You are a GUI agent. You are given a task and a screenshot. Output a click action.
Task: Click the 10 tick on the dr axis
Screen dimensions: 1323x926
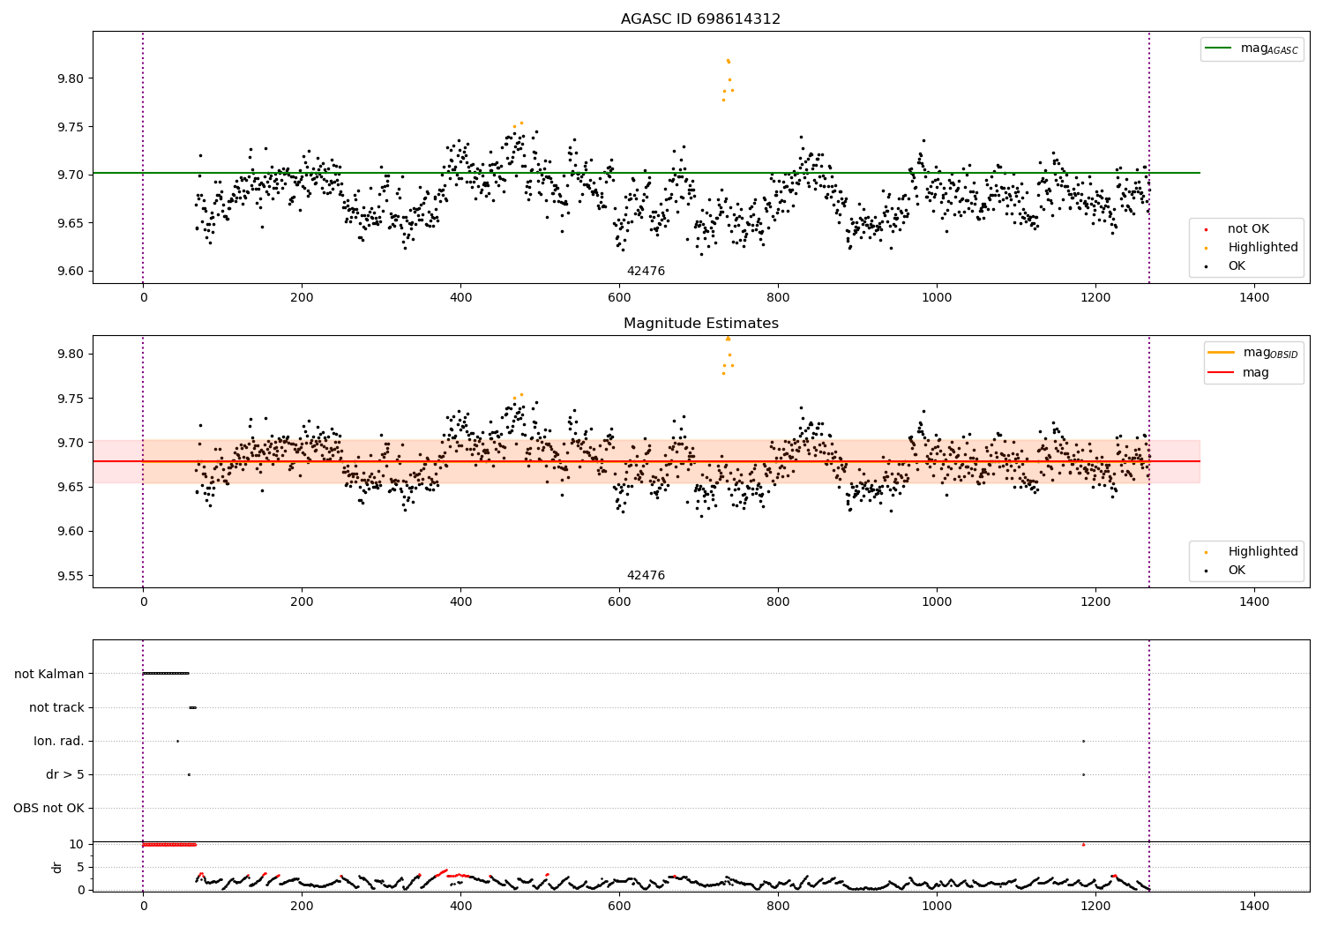[77, 844]
